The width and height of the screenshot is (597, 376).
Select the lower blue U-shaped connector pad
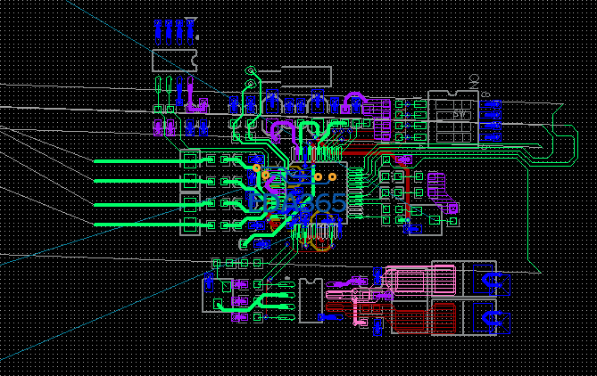493,318
